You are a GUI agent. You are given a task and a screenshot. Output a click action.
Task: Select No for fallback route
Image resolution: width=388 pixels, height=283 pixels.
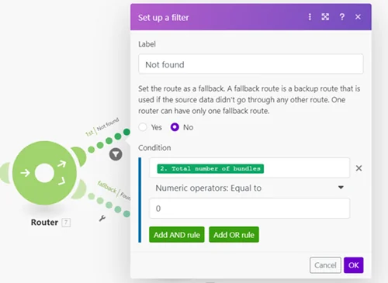click(175, 127)
